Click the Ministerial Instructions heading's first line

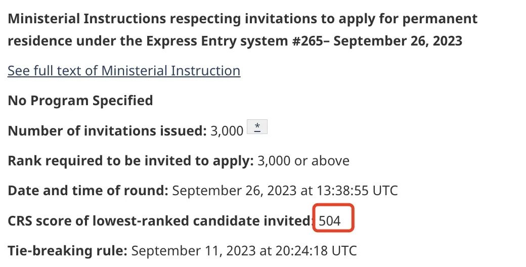click(x=243, y=19)
